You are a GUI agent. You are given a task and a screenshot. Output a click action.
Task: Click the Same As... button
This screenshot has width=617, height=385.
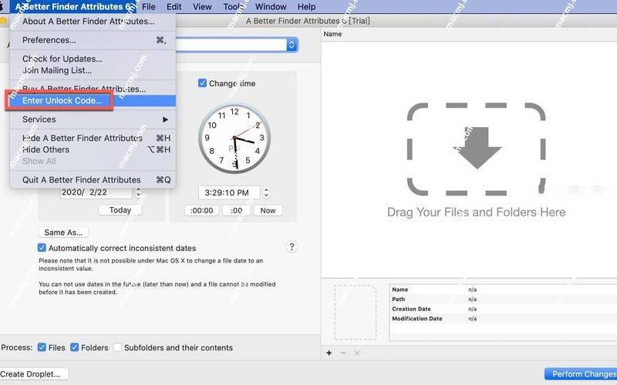coord(64,232)
